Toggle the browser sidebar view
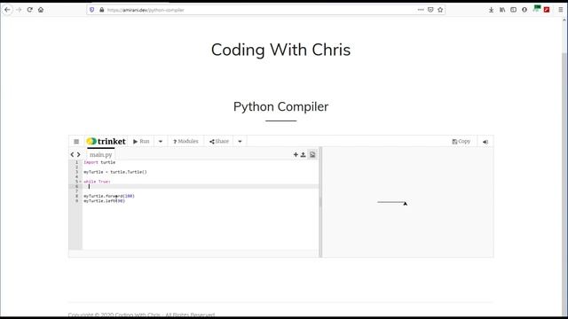Screen dimensions: 568x319 coord(513,10)
